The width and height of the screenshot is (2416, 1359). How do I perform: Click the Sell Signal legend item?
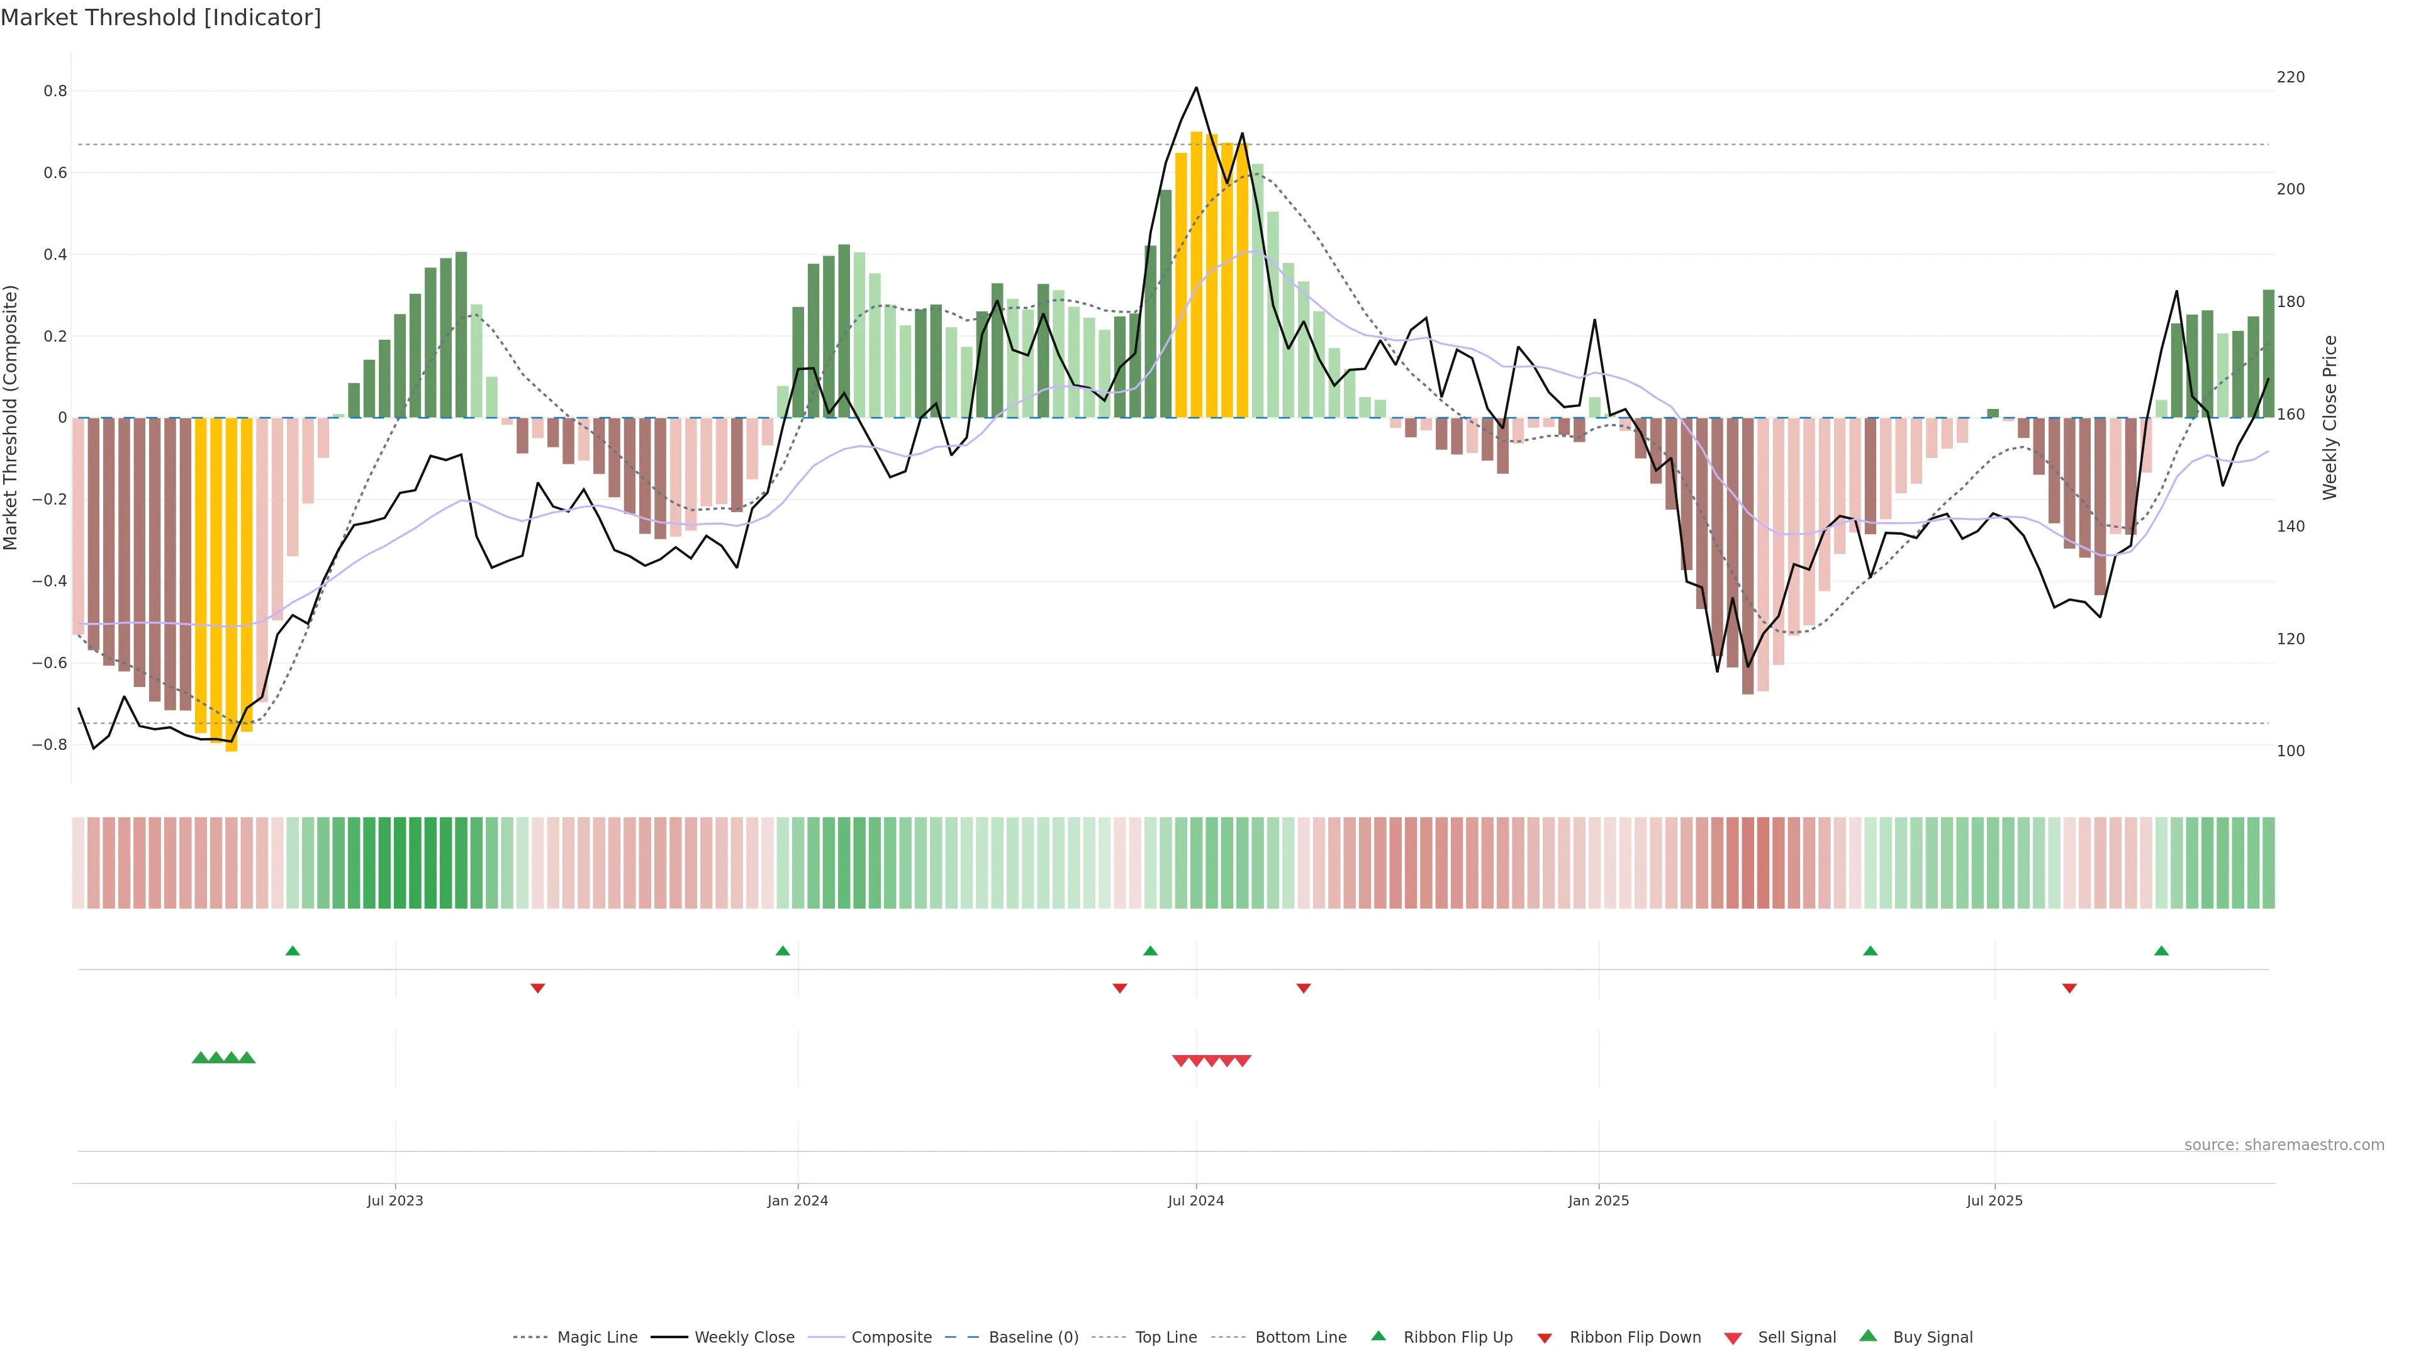click(1796, 1338)
